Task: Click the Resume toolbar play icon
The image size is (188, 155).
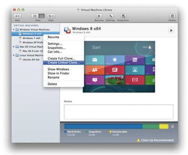Action: (99, 16)
